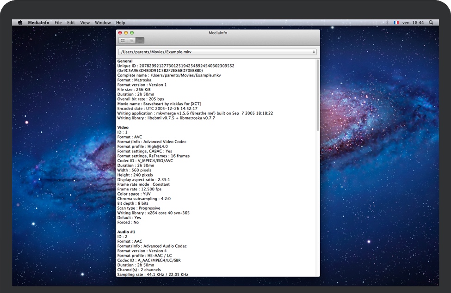Open Spotlight search magnifier
The height and width of the screenshot is (293, 451).
coord(431,23)
